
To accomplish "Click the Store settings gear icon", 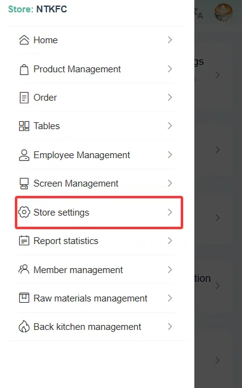I will coord(24,212).
